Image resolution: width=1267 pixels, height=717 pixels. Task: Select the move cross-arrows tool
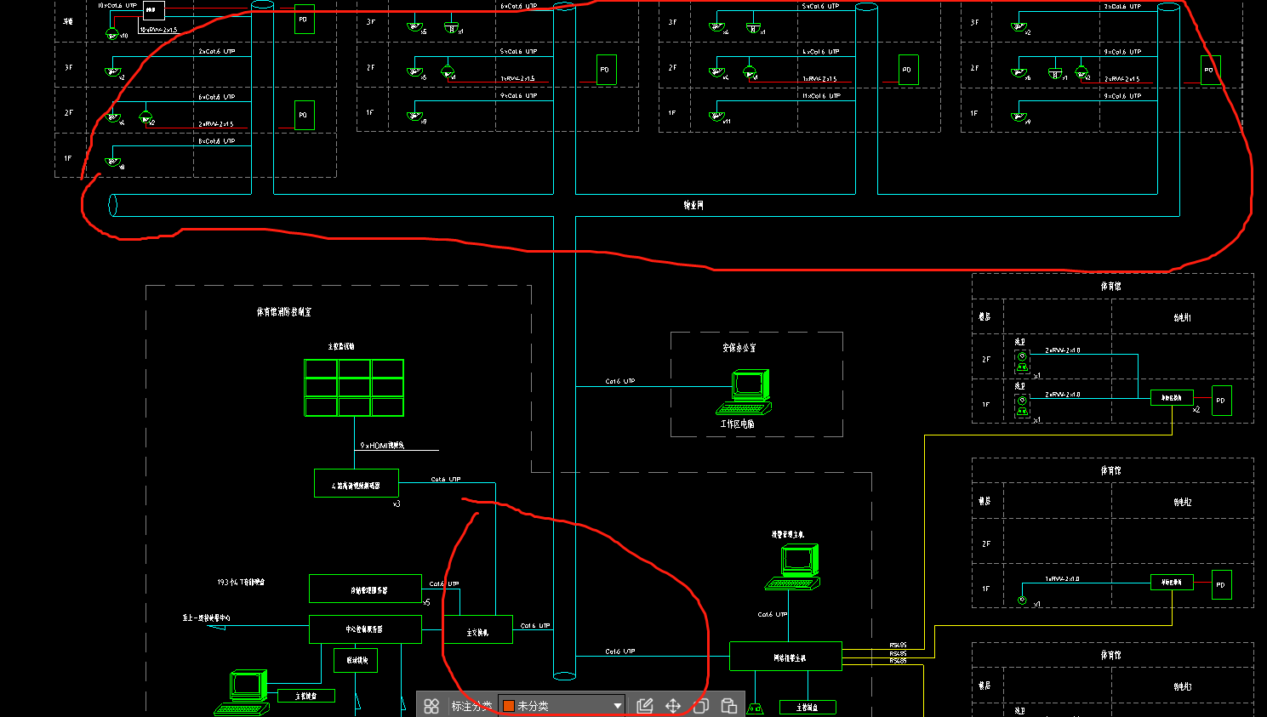tap(673, 706)
